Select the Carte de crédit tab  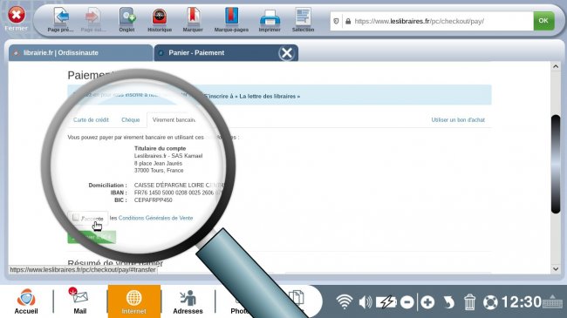[x=91, y=119]
